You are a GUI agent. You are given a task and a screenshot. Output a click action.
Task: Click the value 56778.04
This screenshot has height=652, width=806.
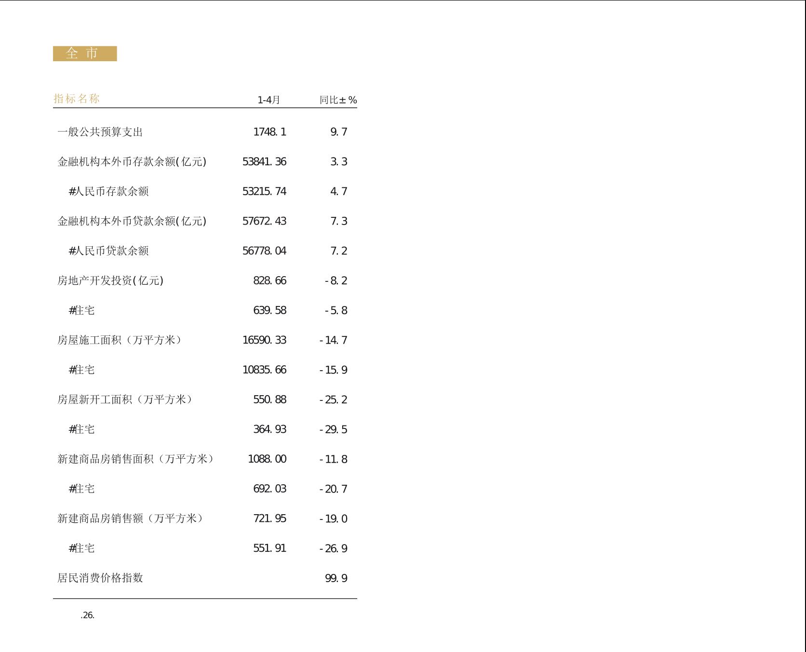(x=264, y=251)
